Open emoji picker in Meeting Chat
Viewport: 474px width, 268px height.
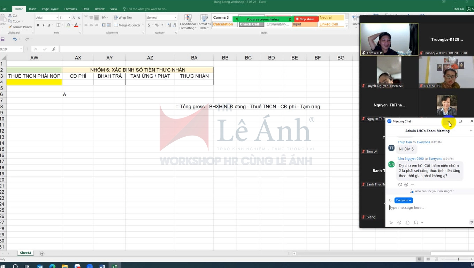pyautogui.click(x=399, y=223)
